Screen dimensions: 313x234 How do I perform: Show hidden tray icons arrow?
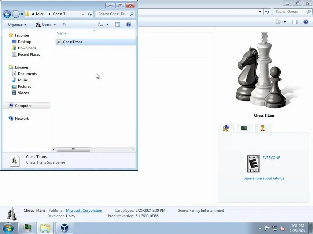pyautogui.click(x=260, y=228)
